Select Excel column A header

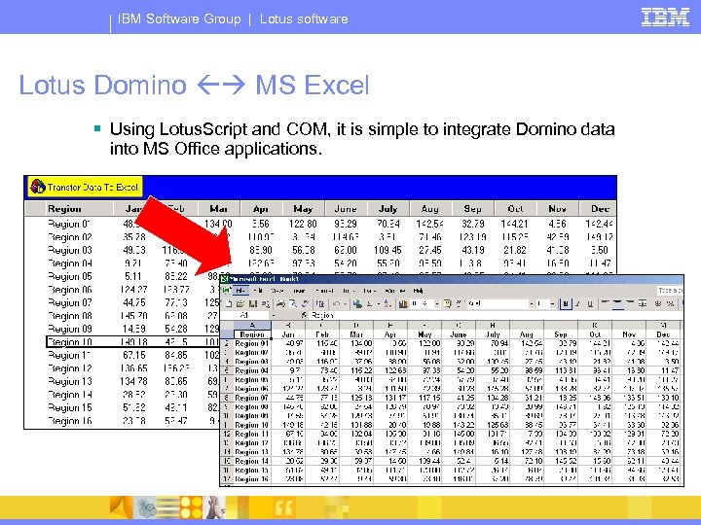252,326
